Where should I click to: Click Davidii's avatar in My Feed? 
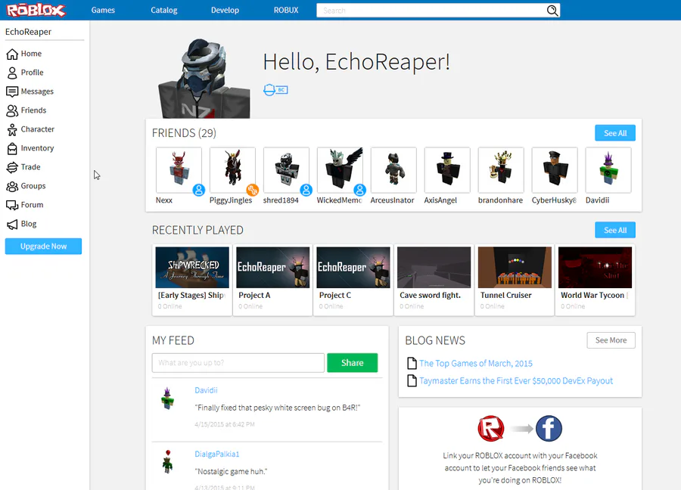167,399
